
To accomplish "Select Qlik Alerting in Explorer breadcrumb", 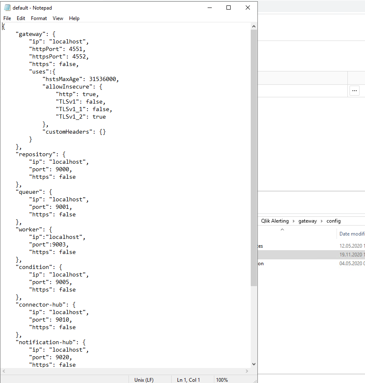I will (275, 221).
